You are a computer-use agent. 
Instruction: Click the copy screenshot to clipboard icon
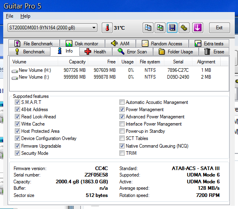[x=160, y=28]
